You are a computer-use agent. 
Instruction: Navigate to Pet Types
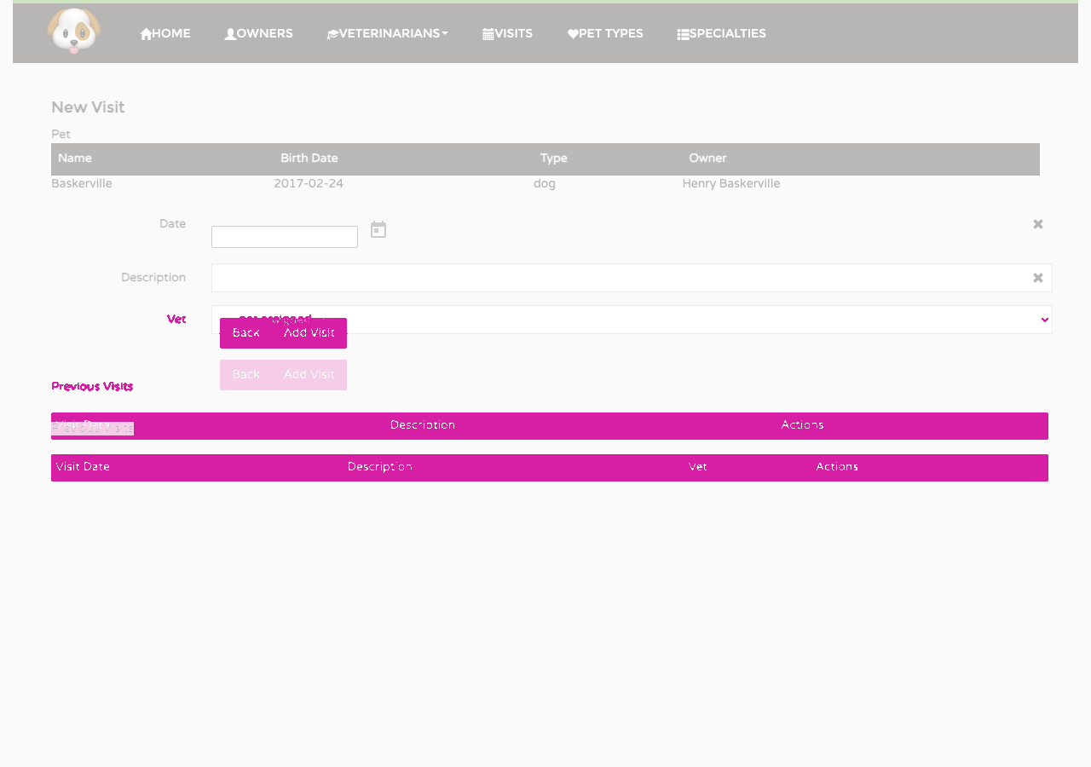click(x=605, y=34)
